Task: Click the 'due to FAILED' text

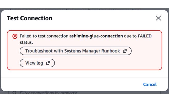Action: pos(138,36)
